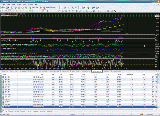160x116 pixels.
Task: Select the triangle shape tool
Action: click(x=101, y=11)
